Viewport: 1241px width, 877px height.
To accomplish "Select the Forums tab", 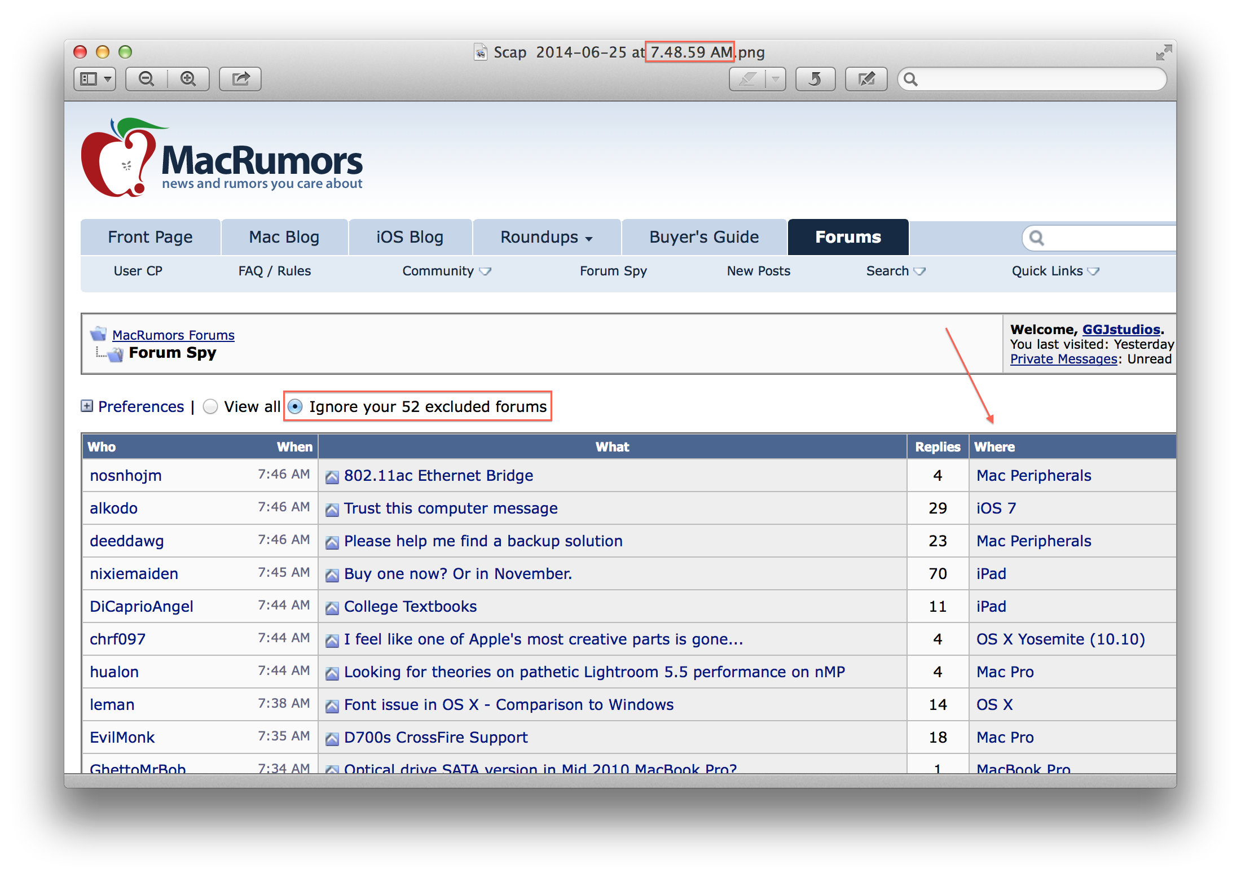I will [848, 237].
